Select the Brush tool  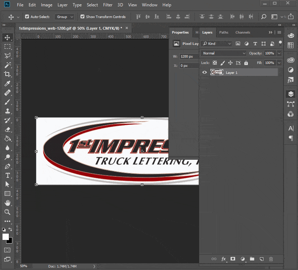click(7, 102)
